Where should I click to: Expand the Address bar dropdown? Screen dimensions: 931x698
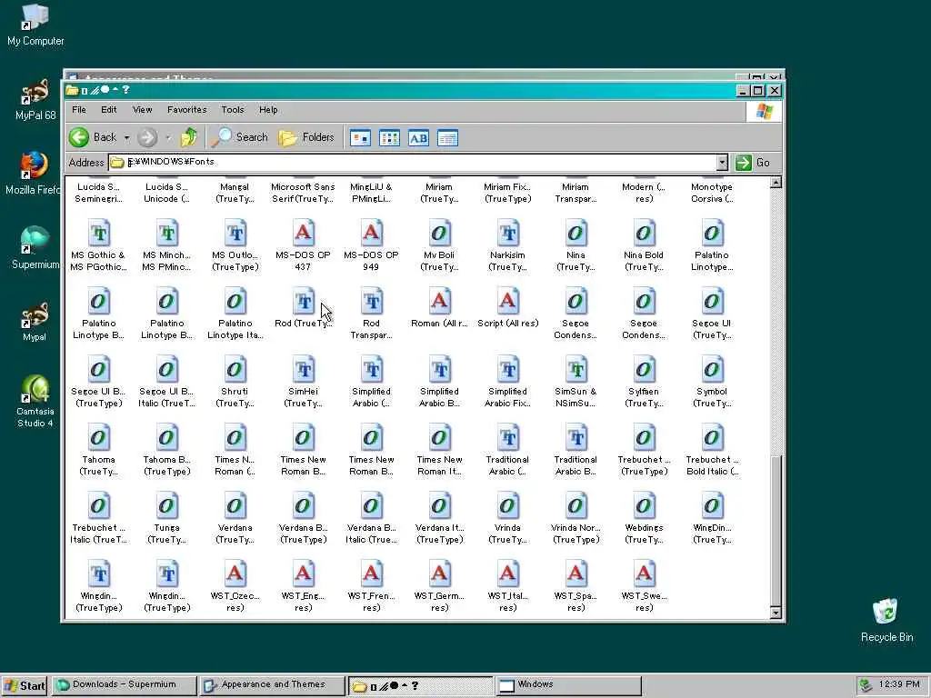(722, 162)
